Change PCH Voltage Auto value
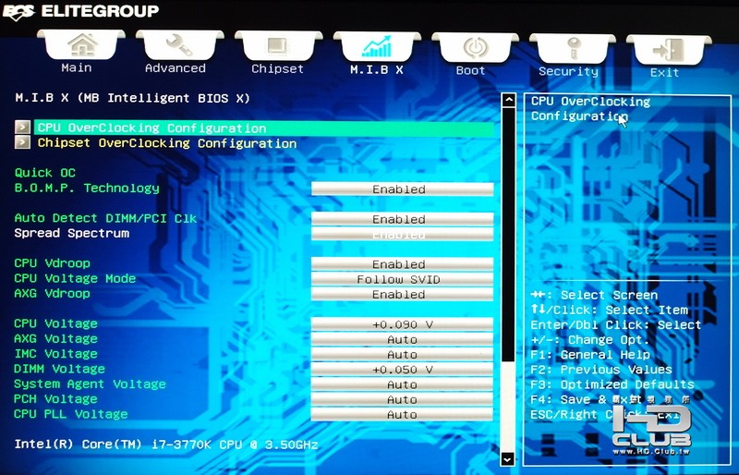The image size is (739, 475). point(402,399)
